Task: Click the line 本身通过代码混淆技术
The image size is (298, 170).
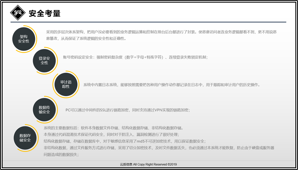Action: tap(111, 135)
